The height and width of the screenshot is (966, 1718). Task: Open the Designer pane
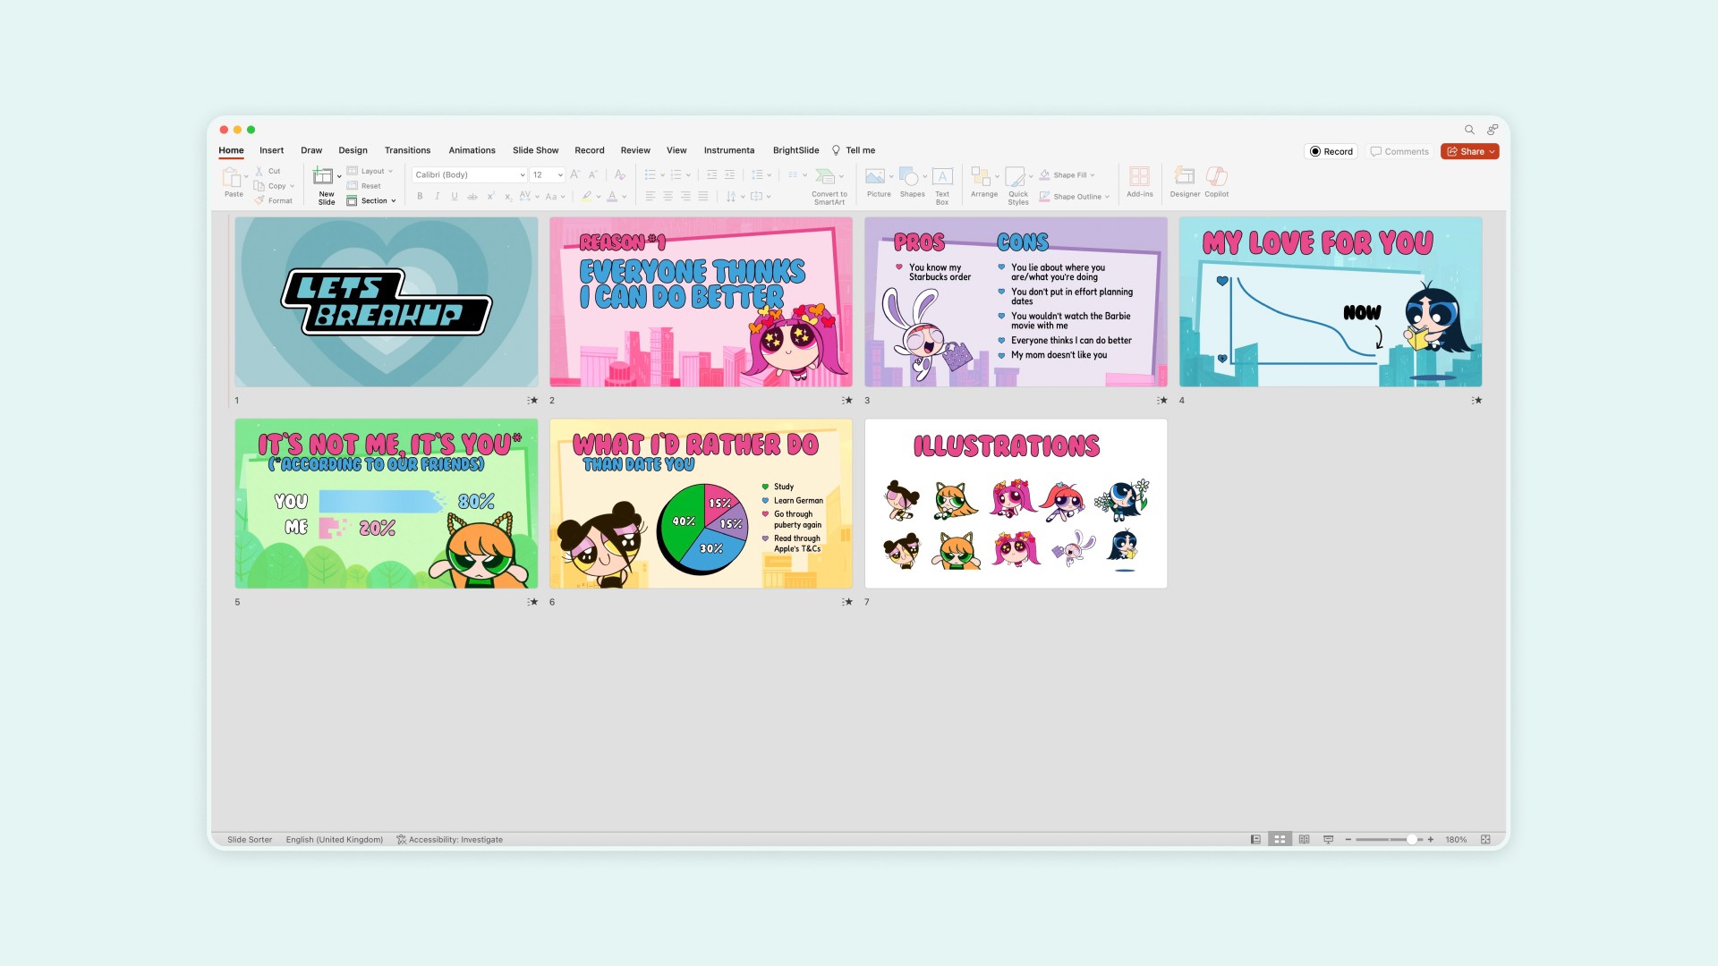point(1184,176)
